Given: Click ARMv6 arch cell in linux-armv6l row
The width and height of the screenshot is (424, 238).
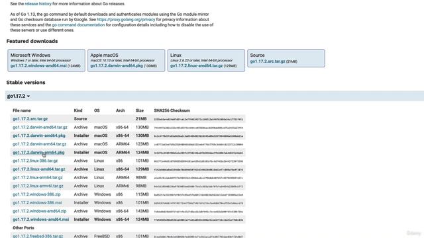Looking at the screenshot, I should pyautogui.click(x=123, y=186).
